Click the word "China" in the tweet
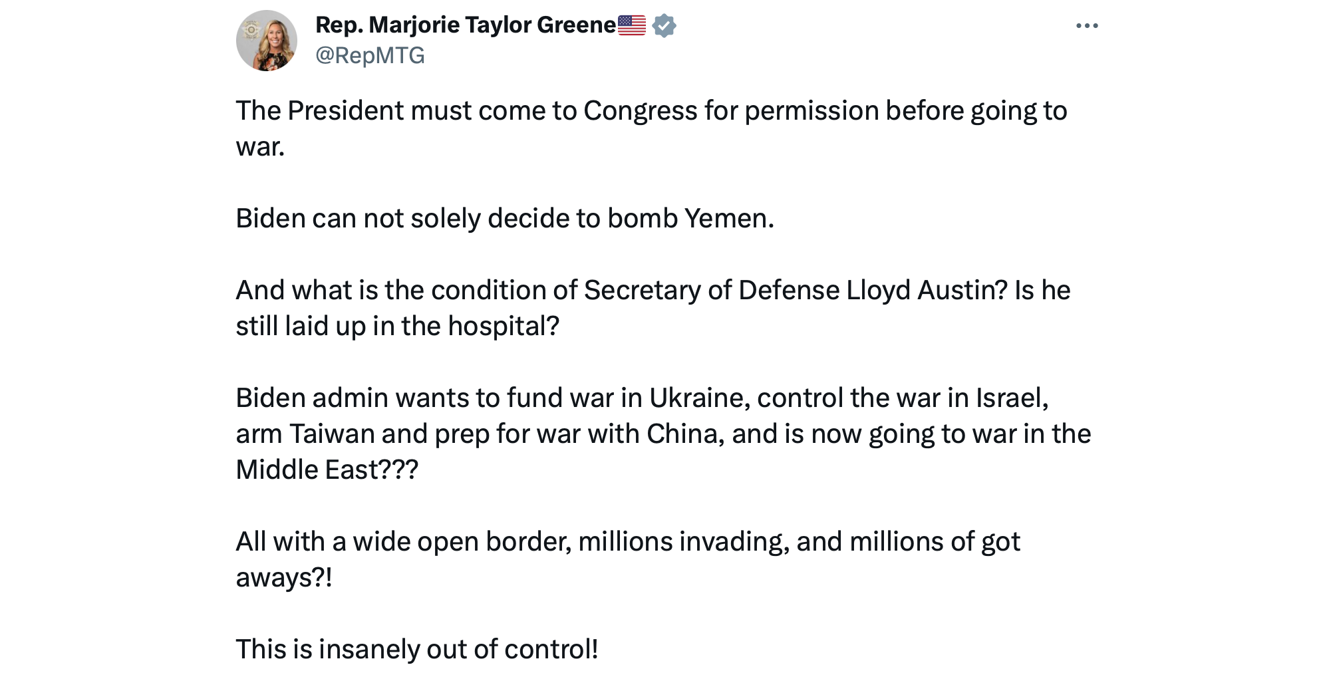The width and height of the screenshot is (1325, 673). coord(684,434)
